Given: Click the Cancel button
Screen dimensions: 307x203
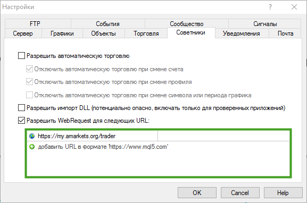Looking at the screenshot, I should [240, 192].
